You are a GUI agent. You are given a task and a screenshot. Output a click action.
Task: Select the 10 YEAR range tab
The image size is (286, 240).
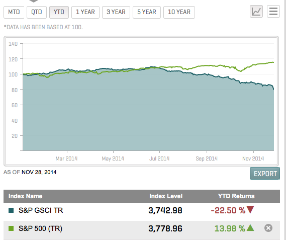click(x=179, y=12)
